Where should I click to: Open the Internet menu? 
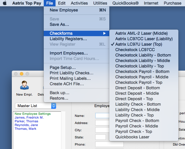pyautogui.click(x=151, y=3)
